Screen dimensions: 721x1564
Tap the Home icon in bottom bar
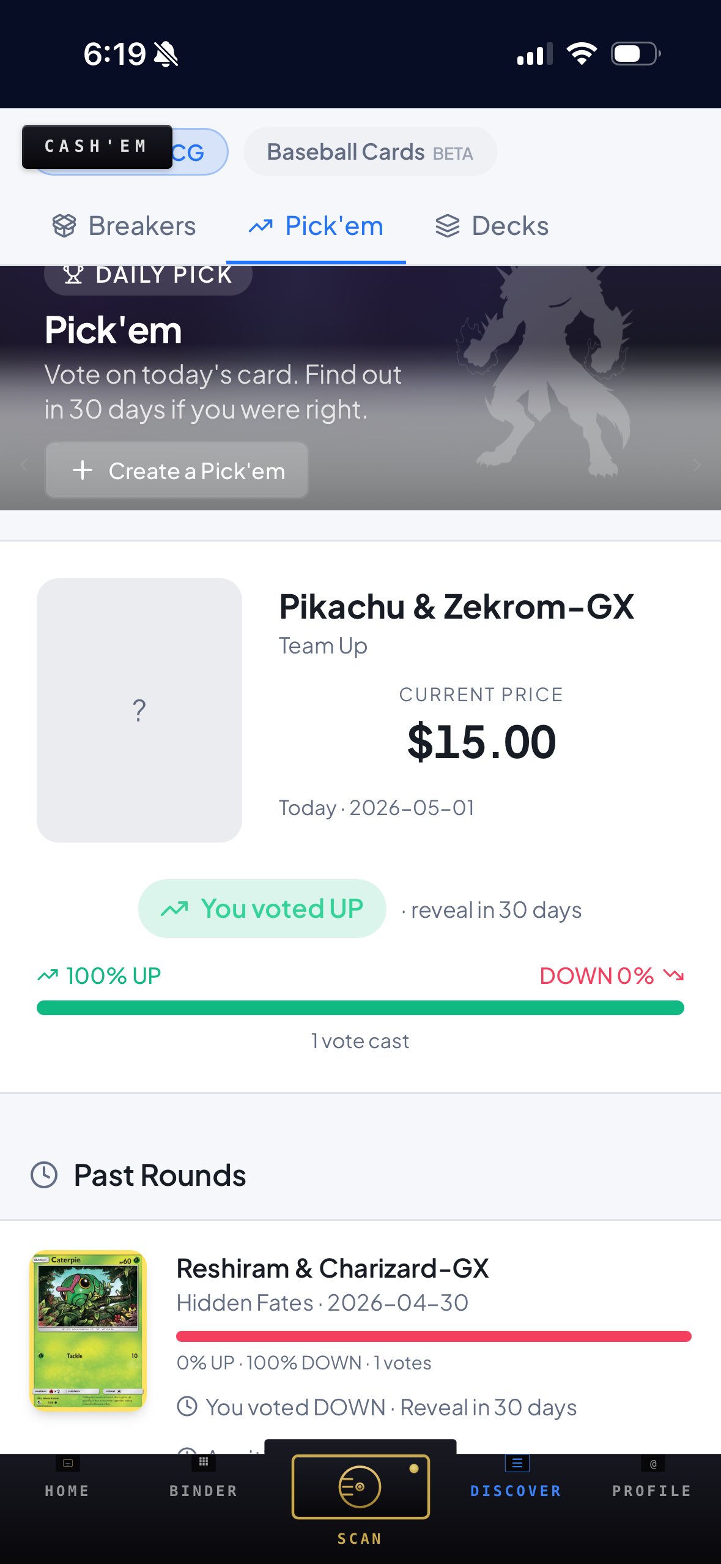point(68,1463)
